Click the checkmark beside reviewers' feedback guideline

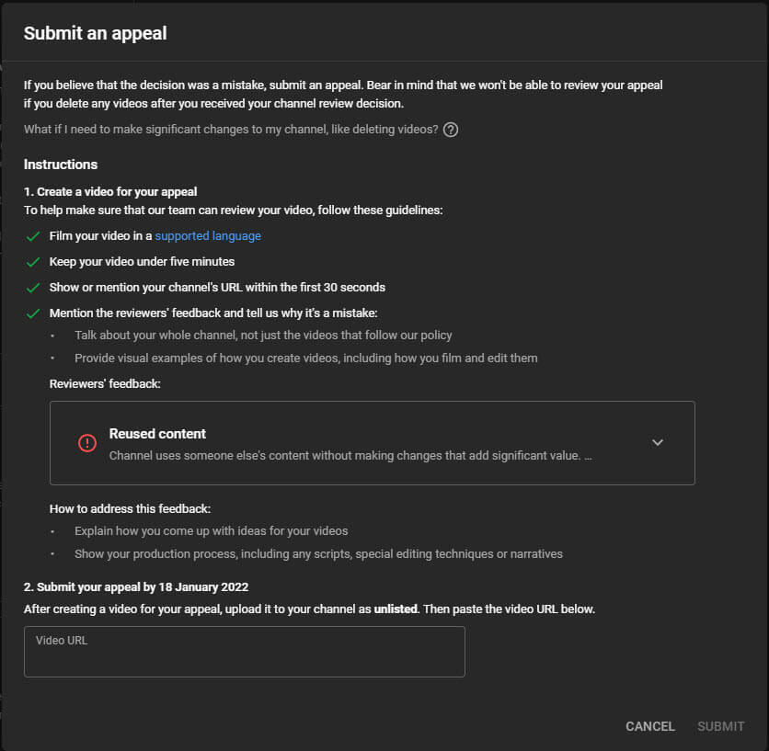point(33,313)
